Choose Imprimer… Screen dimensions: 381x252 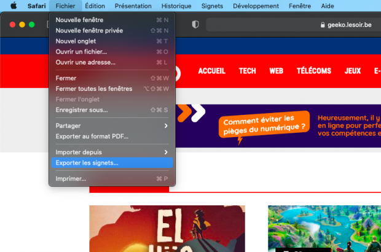pos(112,179)
